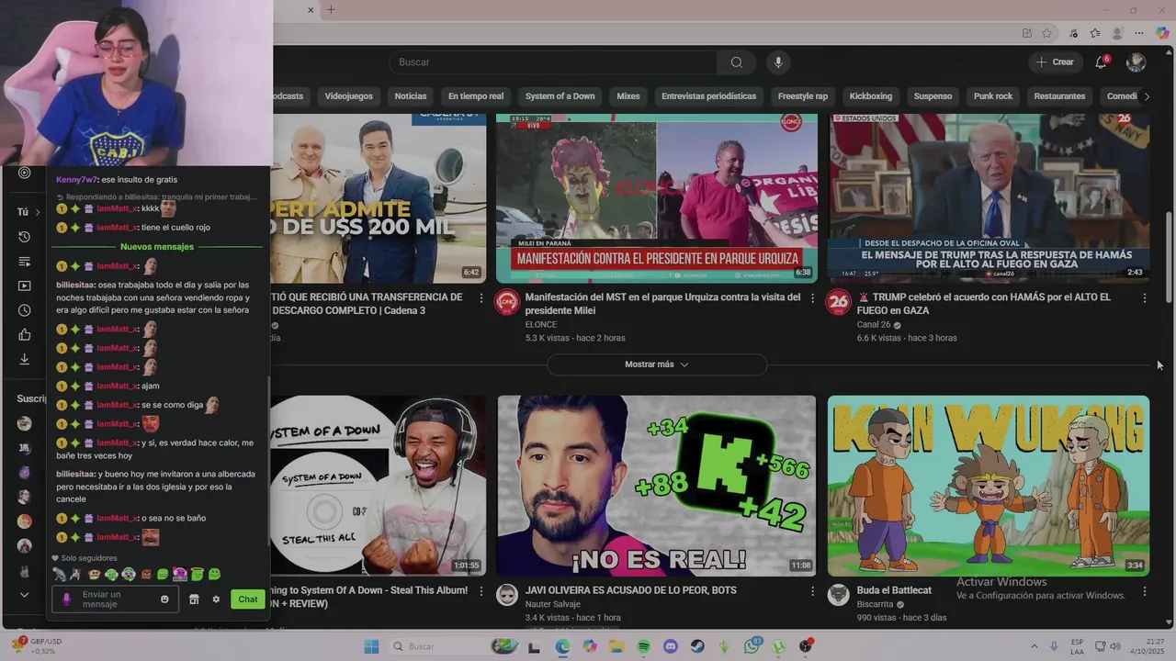Focus the YouTube Buscar search field
This screenshot has height=661, width=1176.
click(554, 62)
